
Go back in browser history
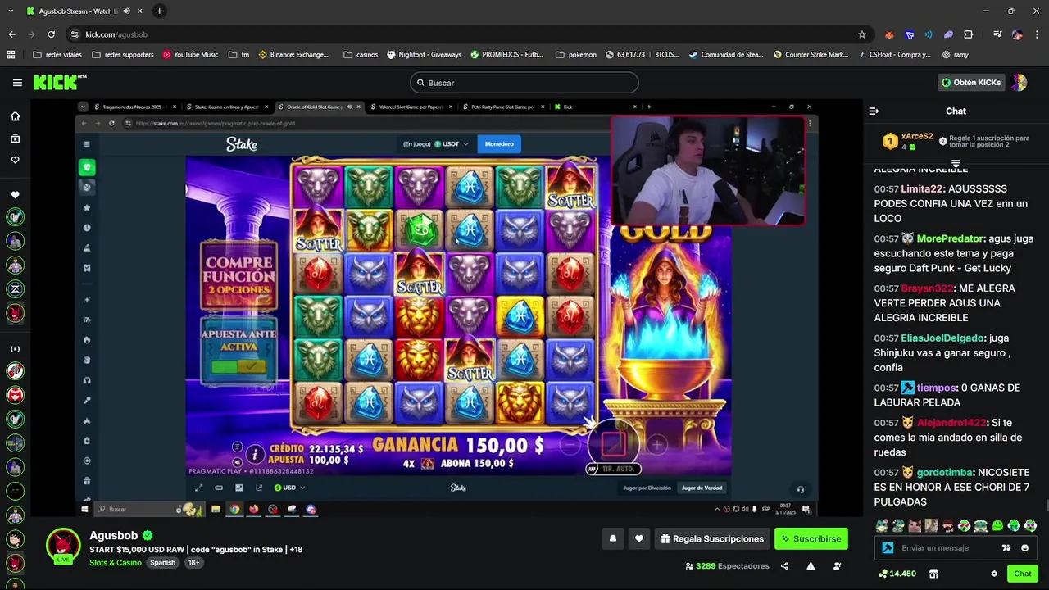[x=11, y=34]
